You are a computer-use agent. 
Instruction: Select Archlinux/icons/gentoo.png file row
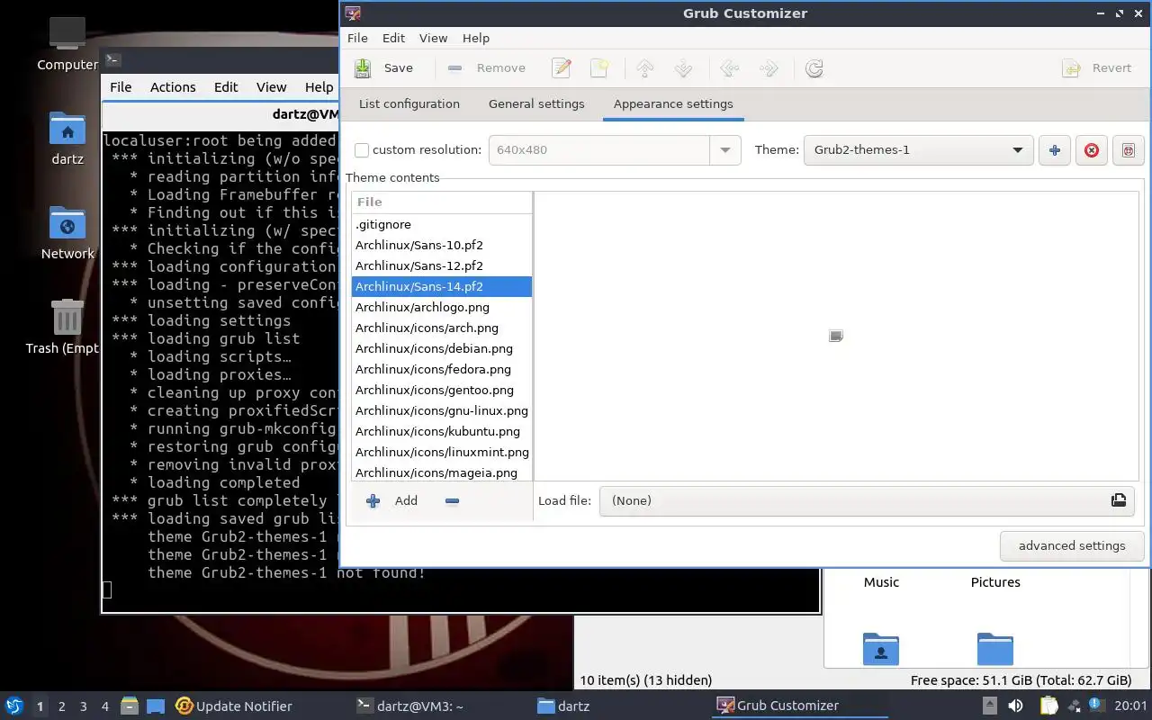(x=442, y=390)
